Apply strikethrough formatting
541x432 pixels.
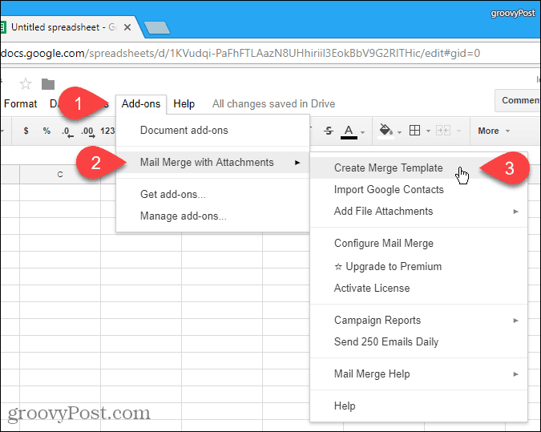click(x=329, y=131)
